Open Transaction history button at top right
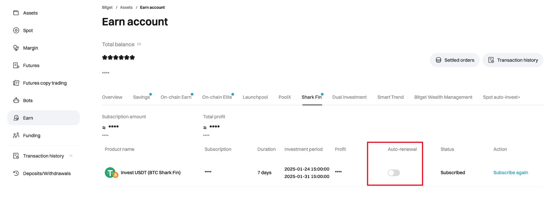 pos(513,60)
